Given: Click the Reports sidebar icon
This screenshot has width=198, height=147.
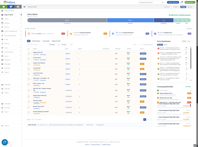Looking at the screenshot, I should (x=2, y=43).
